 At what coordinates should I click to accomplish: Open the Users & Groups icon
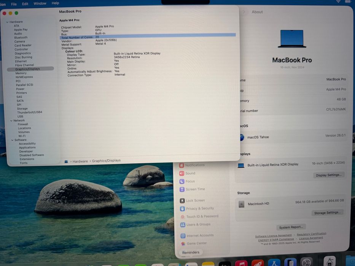coord(183,225)
